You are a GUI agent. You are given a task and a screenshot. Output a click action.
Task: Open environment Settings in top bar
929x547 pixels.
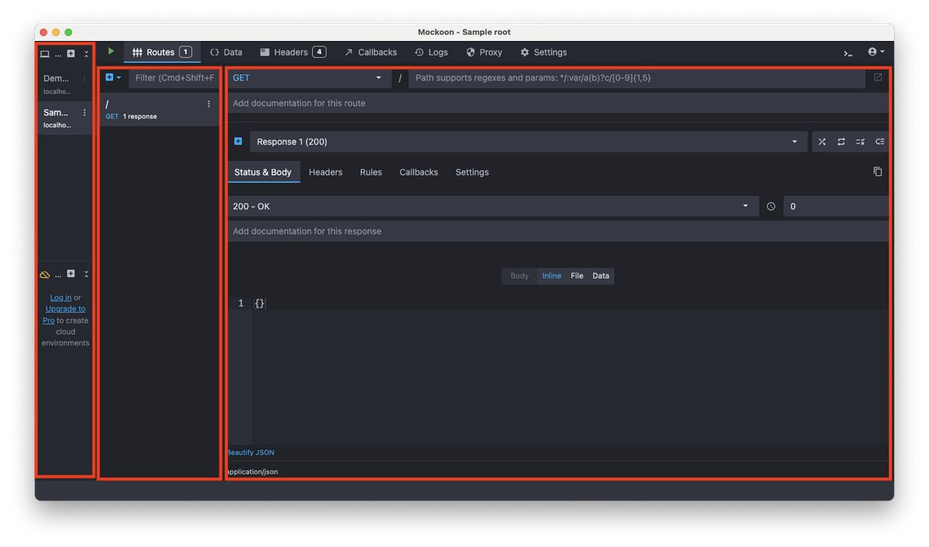tap(543, 53)
